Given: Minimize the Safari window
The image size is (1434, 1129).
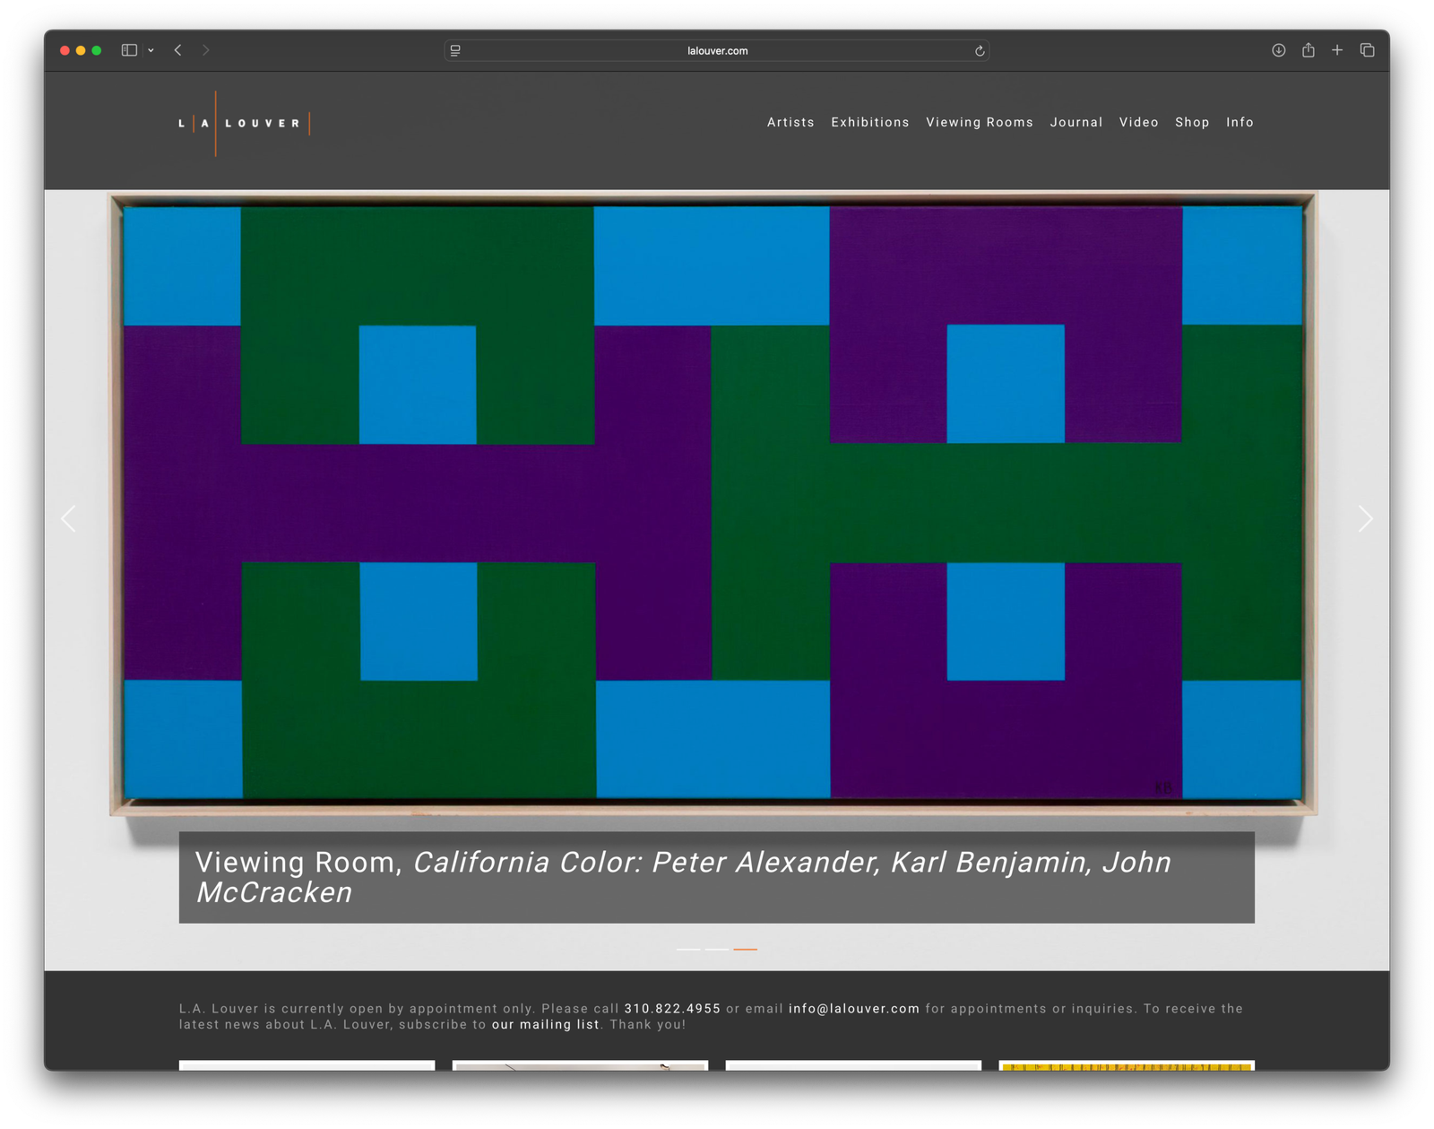Looking at the screenshot, I should click(81, 51).
